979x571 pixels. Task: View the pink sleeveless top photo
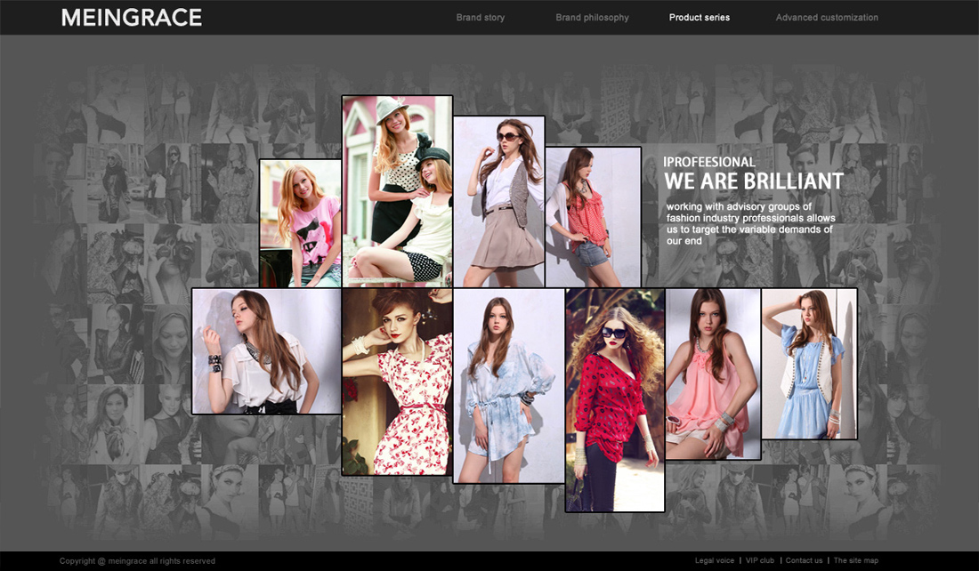click(x=713, y=374)
